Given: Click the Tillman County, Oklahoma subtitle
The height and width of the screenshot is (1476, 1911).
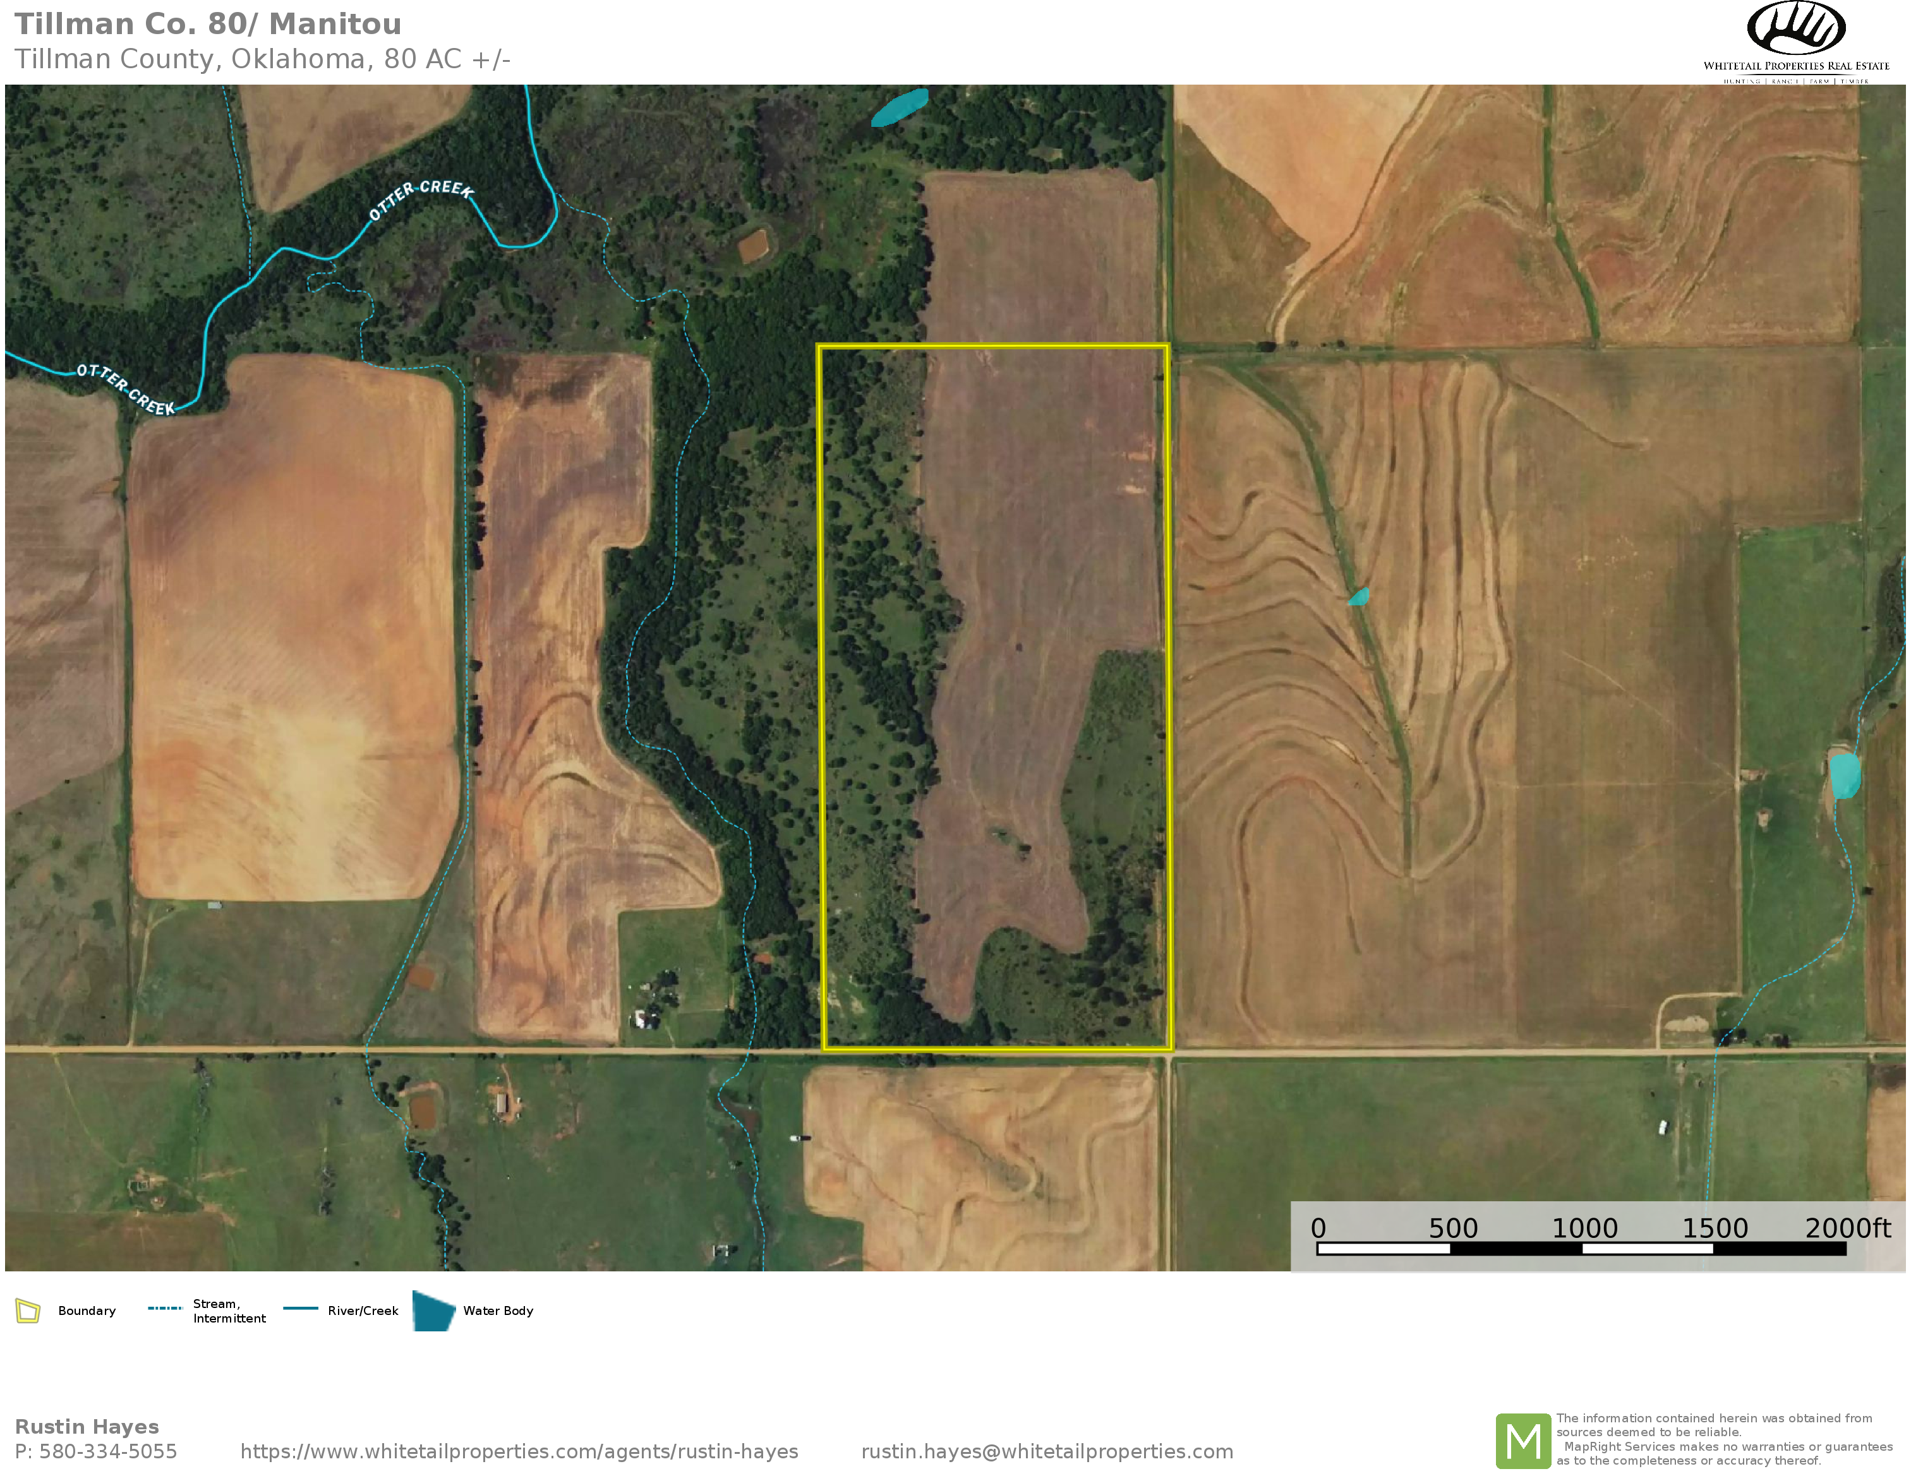Looking at the screenshot, I should tap(263, 59).
